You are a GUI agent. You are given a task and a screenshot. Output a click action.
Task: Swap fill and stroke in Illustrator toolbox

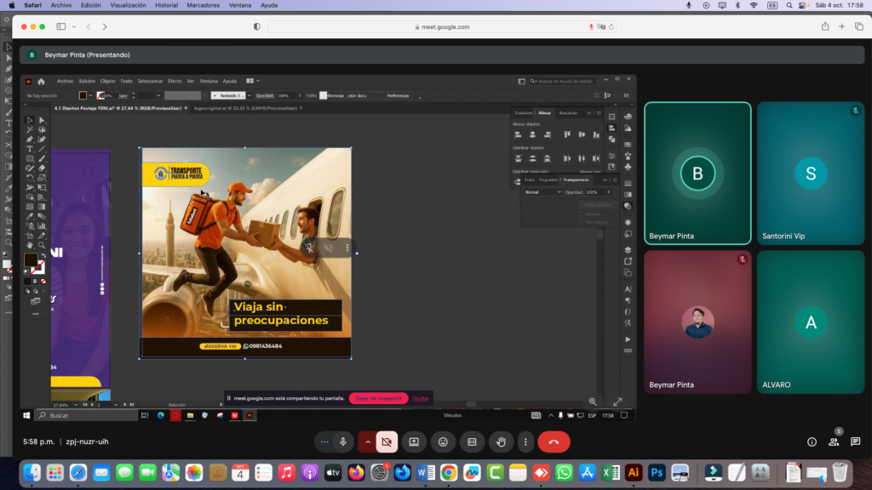[43, 256]
